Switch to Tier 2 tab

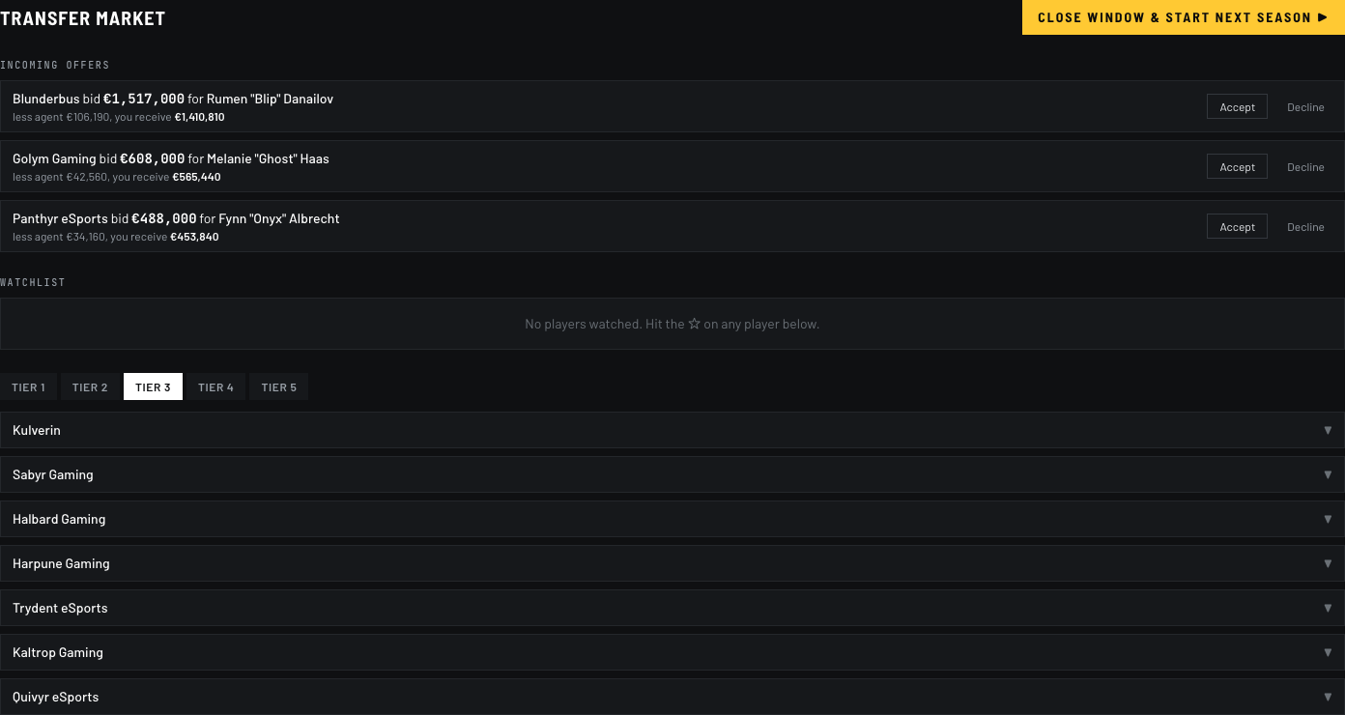(90, 387)
